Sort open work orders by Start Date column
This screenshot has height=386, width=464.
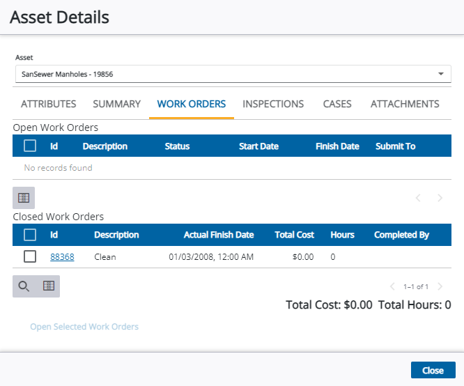pyautogui.click(x=258, y=146)
